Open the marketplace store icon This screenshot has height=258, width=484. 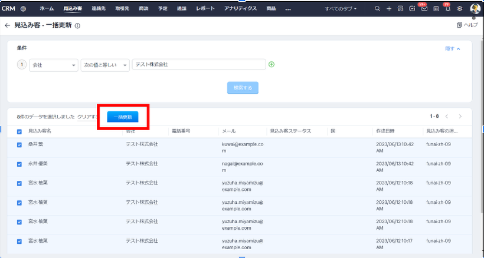400,9
